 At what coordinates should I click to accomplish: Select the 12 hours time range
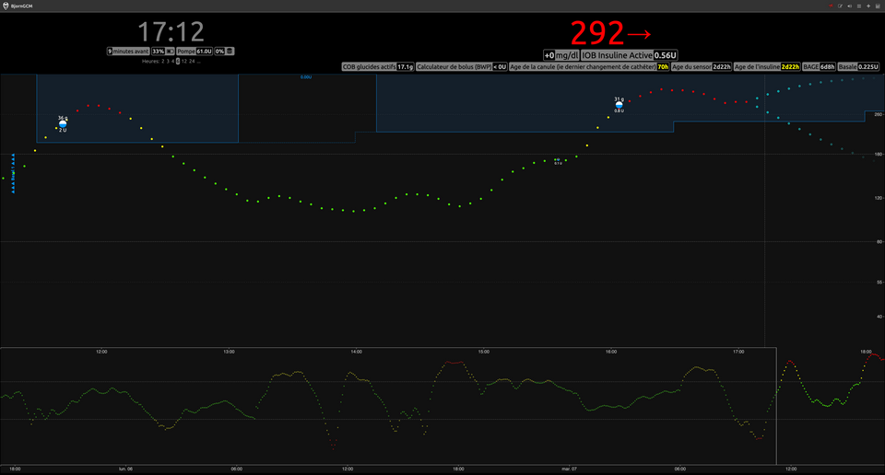tap(185, 61)
